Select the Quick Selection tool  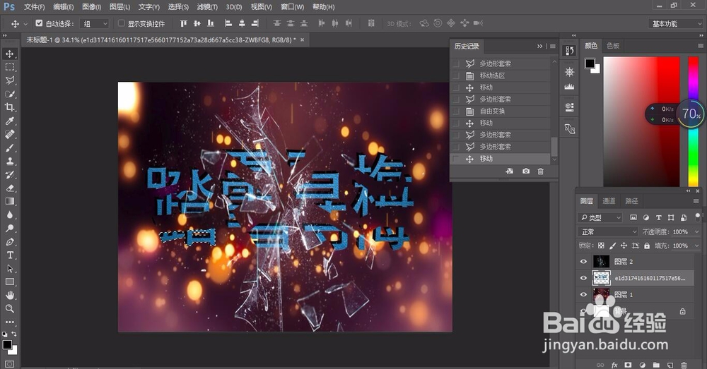[x=9, y=94]
